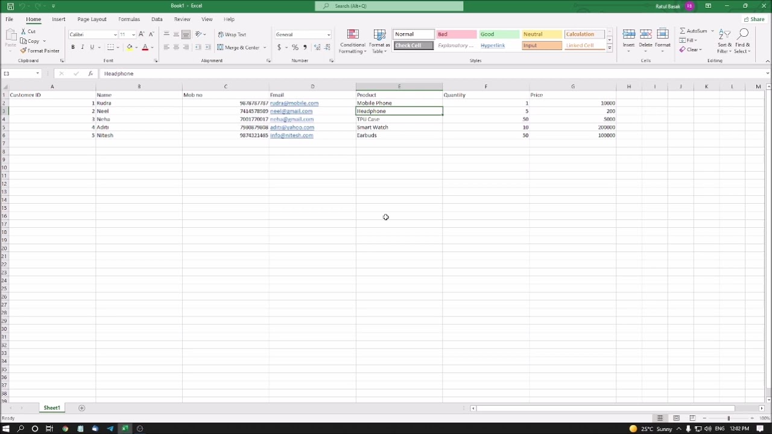Open the Find & Select tool
The image size is (772, 434).
click(742, 42)
